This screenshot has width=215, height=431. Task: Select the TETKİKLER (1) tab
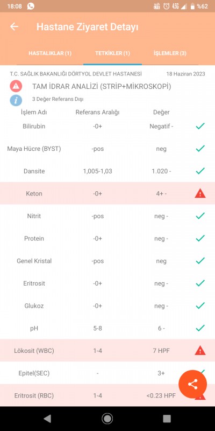click(112, 53)
